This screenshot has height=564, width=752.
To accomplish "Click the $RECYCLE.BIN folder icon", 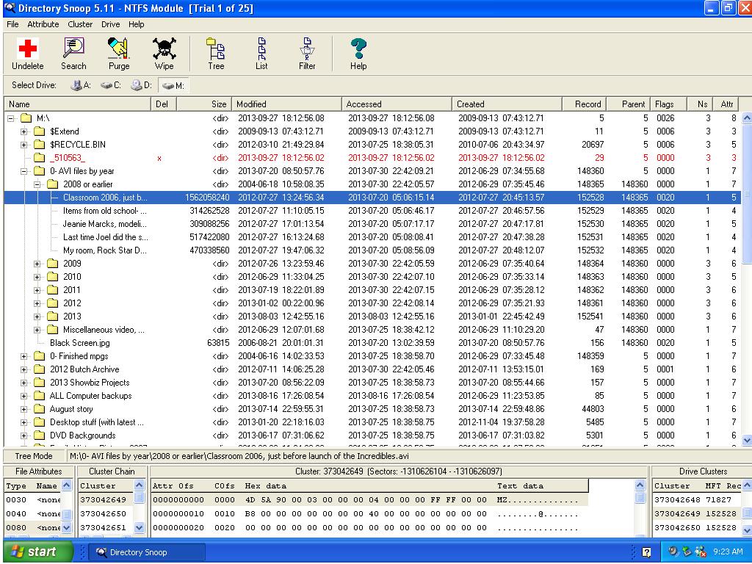I will coord(40,145).
